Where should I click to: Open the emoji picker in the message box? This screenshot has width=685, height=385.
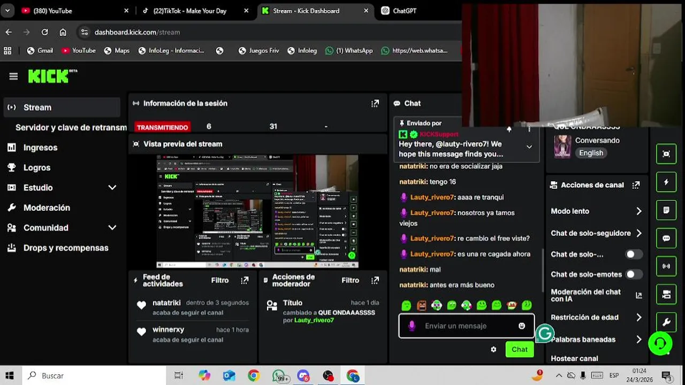pos(522,326)
